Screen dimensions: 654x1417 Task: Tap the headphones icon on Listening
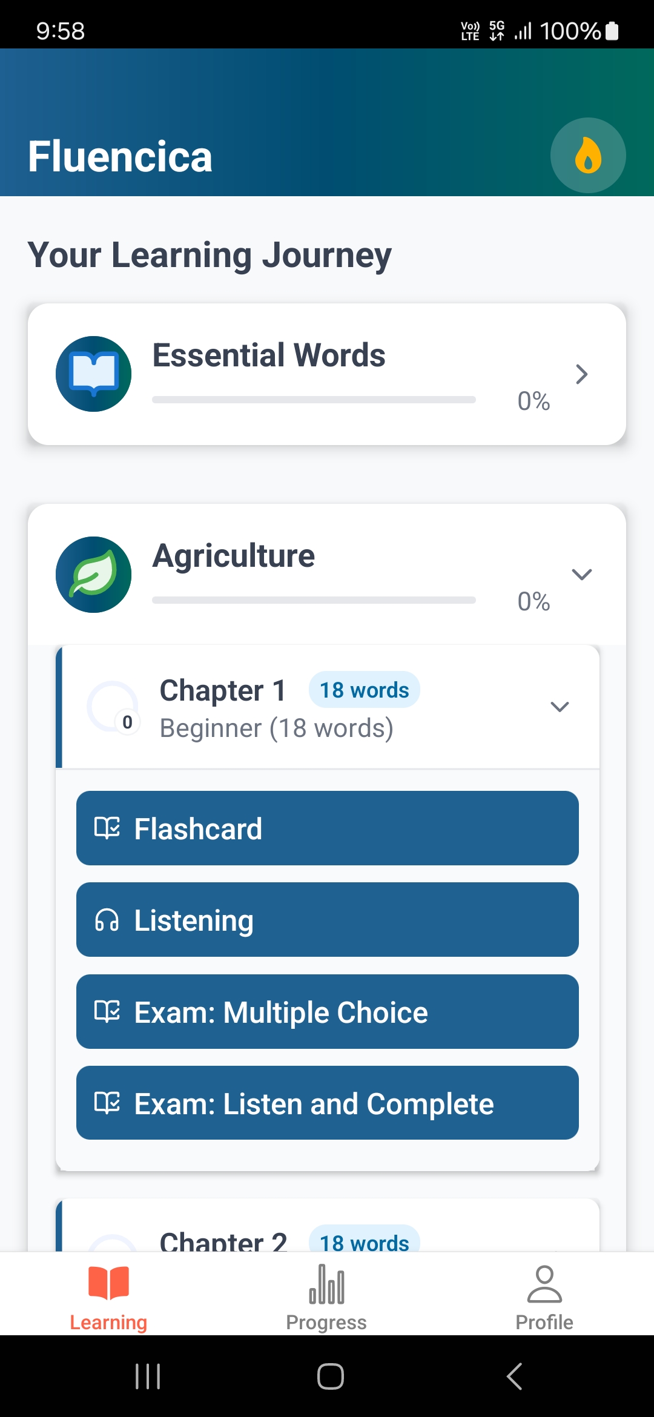pos(107,920)
